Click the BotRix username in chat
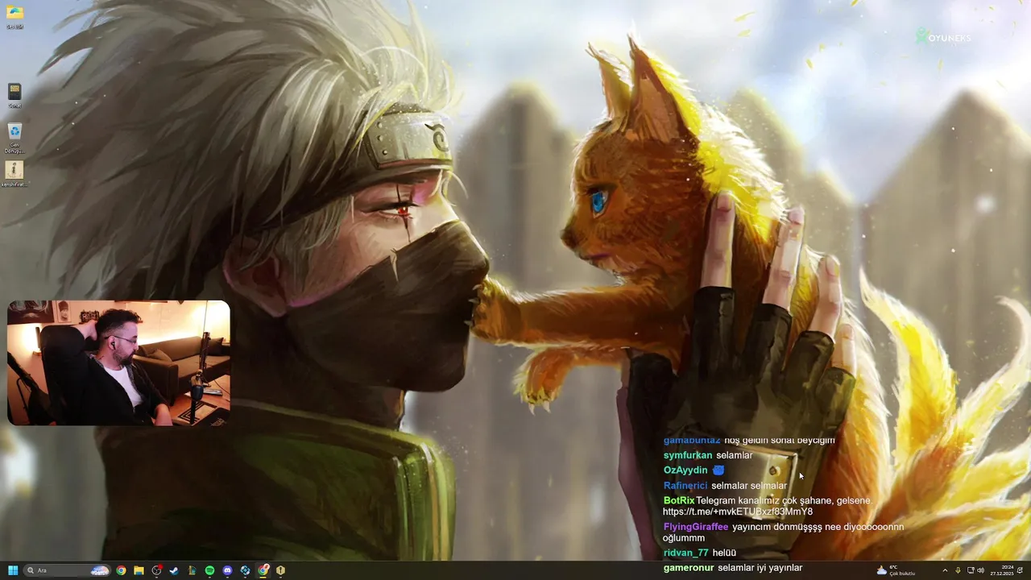This screenshot has width=1031, height=580. pos(679,500)
